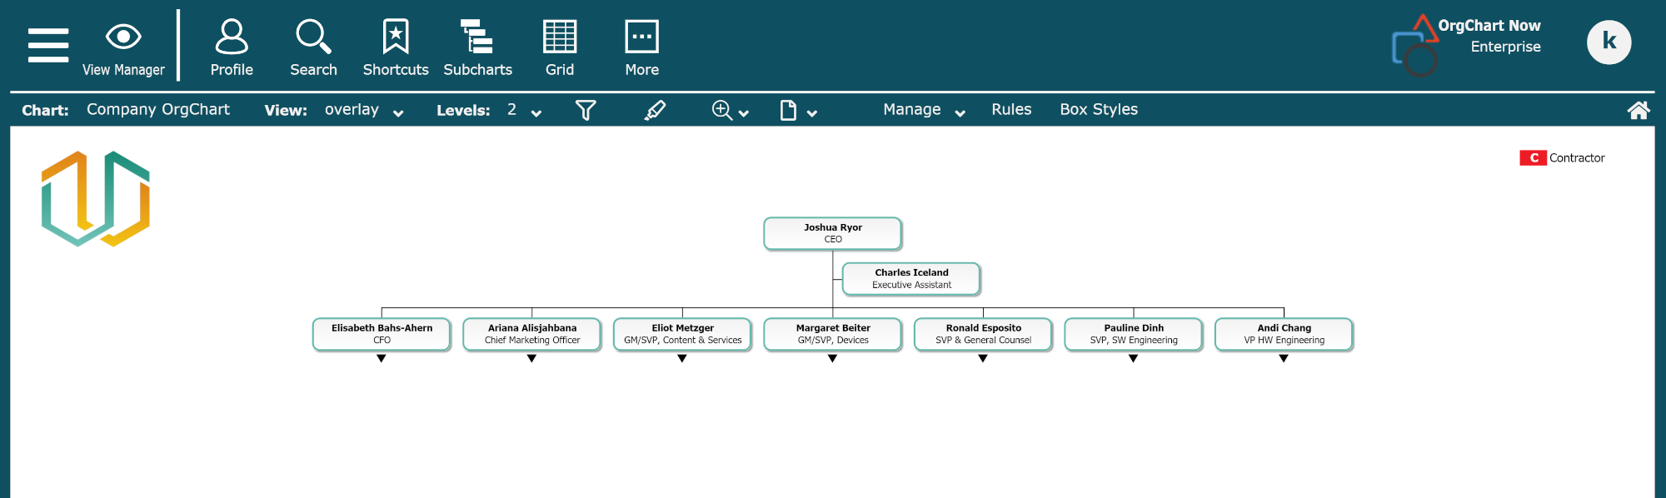
Task: Select the highlighter tool
Action: [x=656, y=110]
